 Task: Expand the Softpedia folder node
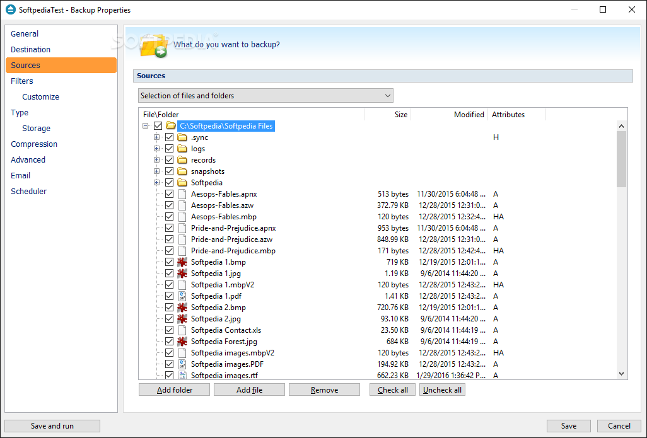coord(157,183)
